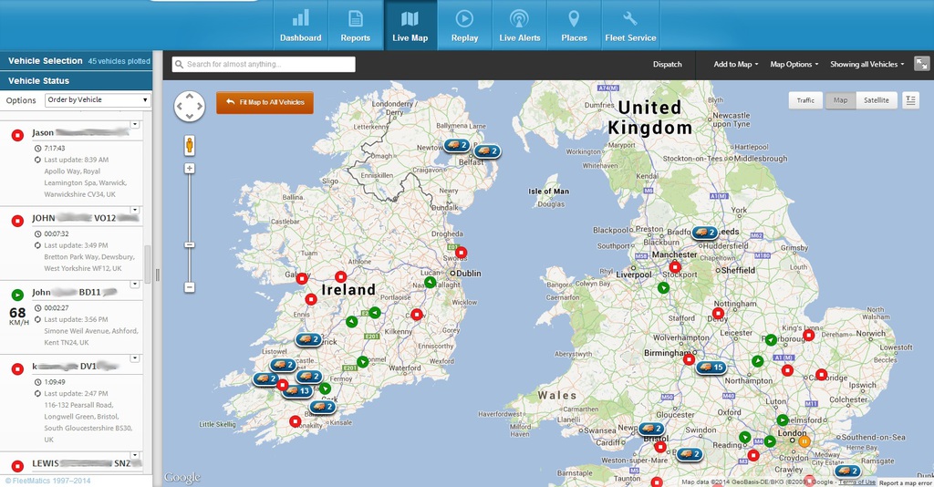Image resolution: width=934 pixels, height=487 pixels.
Task: Click Fit Map to All Vehicles button
Action: tap(265, 103)
